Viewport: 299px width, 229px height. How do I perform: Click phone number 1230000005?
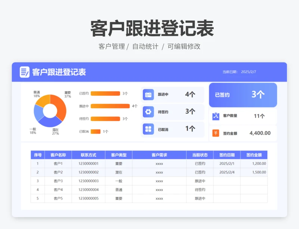point(89,198)
